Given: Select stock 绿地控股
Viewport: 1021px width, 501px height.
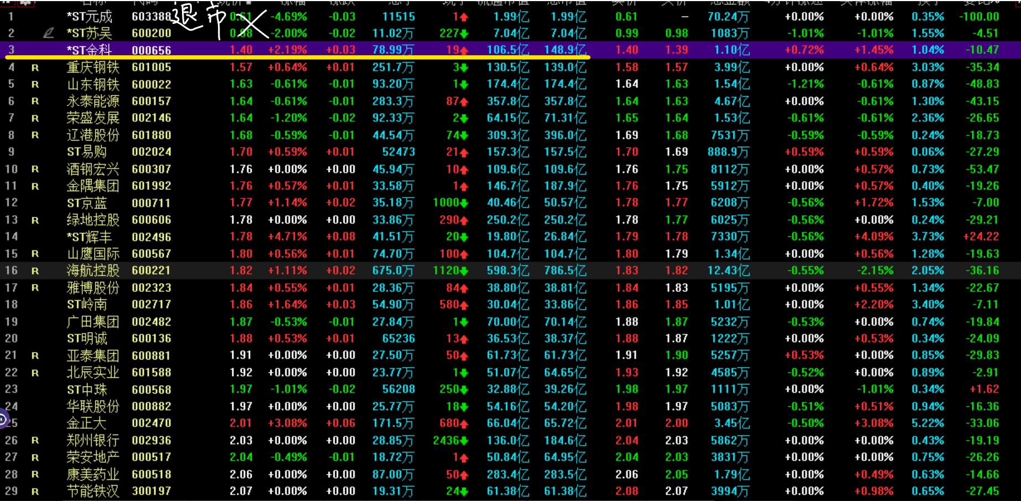Looking at the screenshot, I should tap(93, 220).
